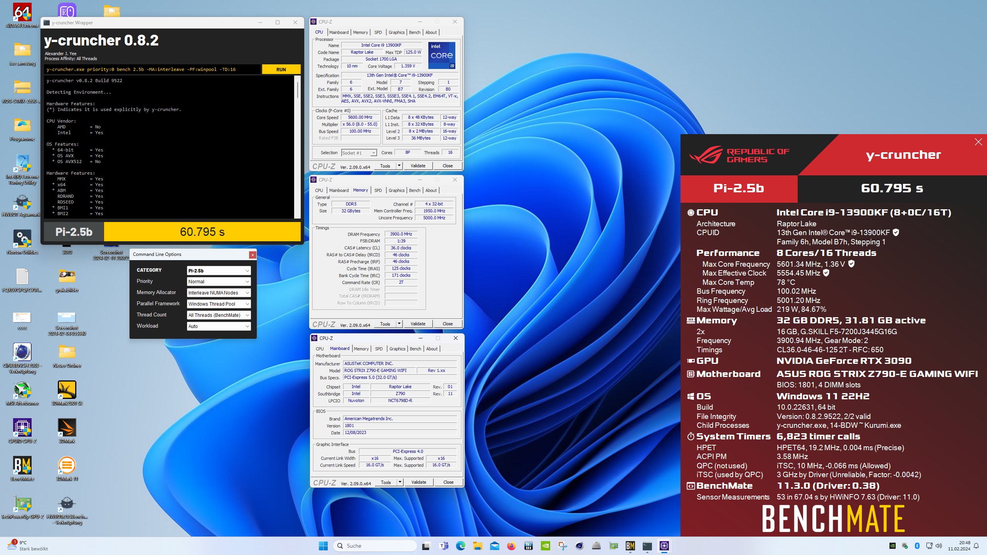Close the BenchMate result overlay
This screenshot has width=987, height=555.
[978, 142]
